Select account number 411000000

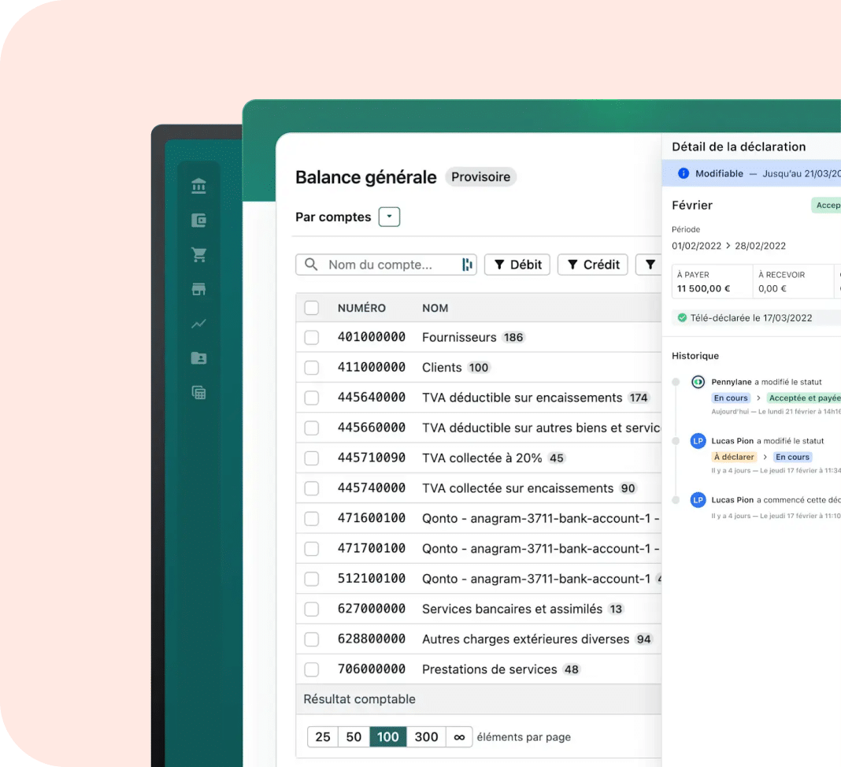[x=371, y=367]
